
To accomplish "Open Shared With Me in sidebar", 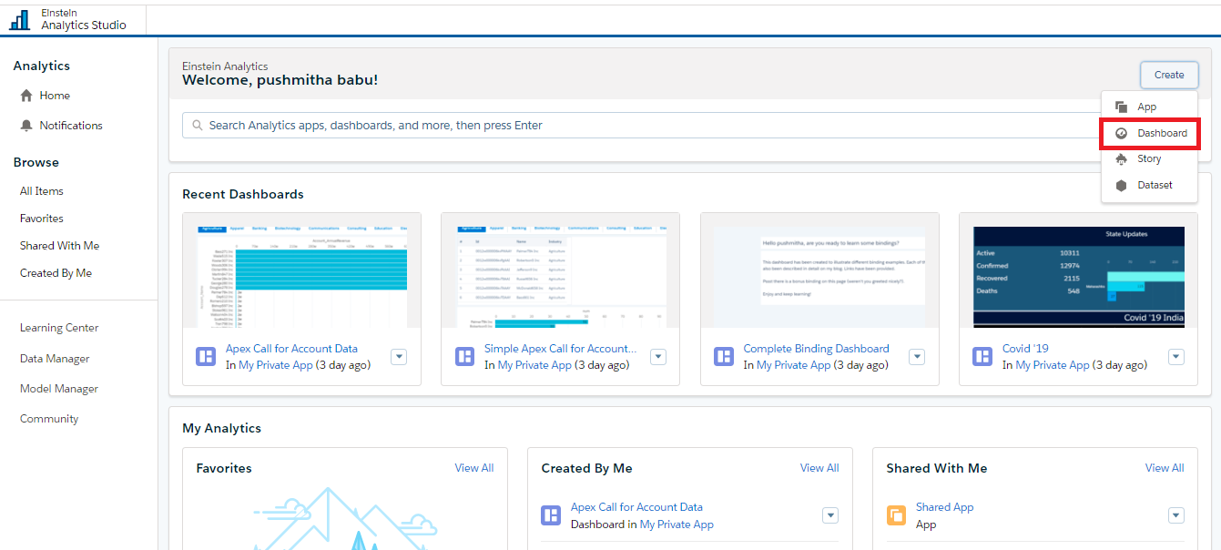I will (x=60, y=246).
